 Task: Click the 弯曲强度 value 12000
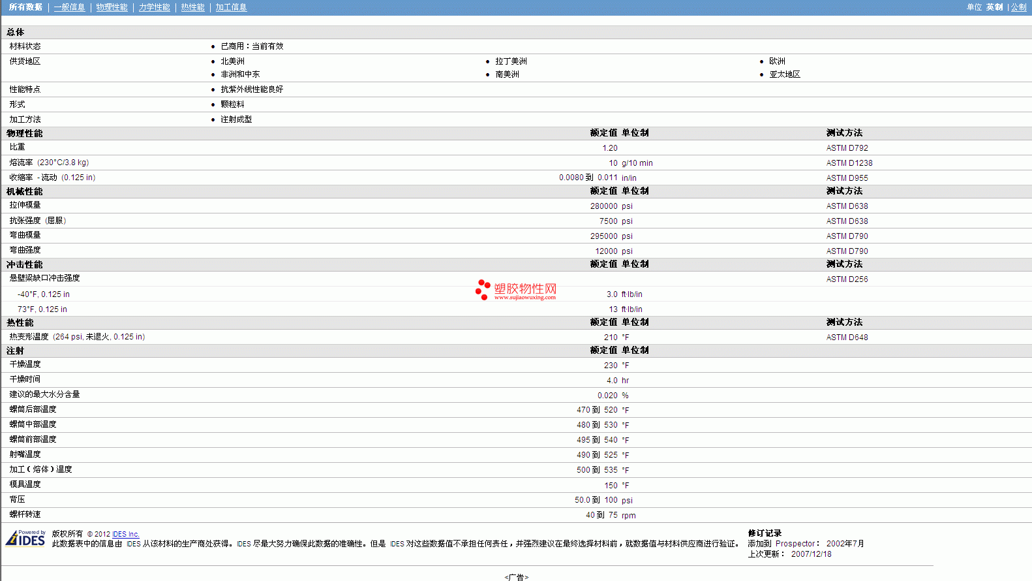pyautogui.click(x=606, y=251)
